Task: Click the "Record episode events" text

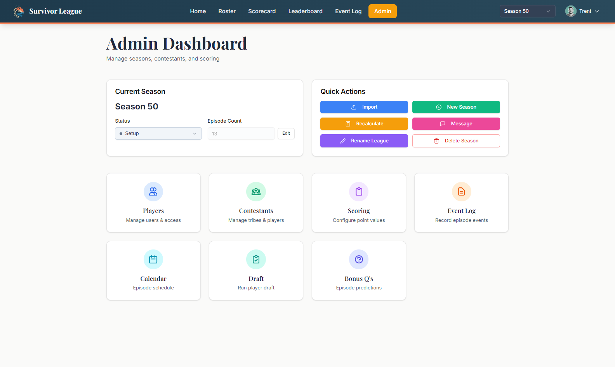Action: click(x=461, y=220)
